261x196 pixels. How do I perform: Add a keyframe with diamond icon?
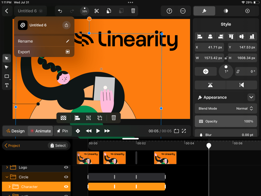(78, 131)
